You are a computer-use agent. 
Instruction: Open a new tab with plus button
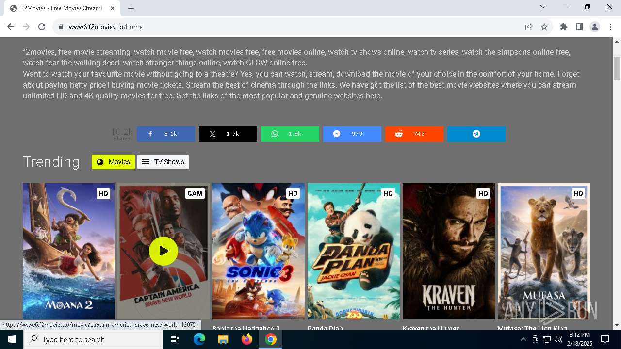pyautogui.click(x=131, y=8)
